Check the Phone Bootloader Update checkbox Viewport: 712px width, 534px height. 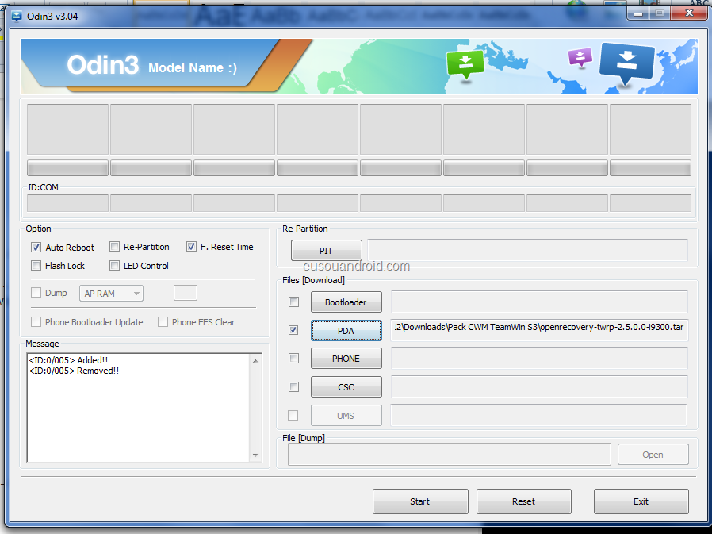pos(36,322)
